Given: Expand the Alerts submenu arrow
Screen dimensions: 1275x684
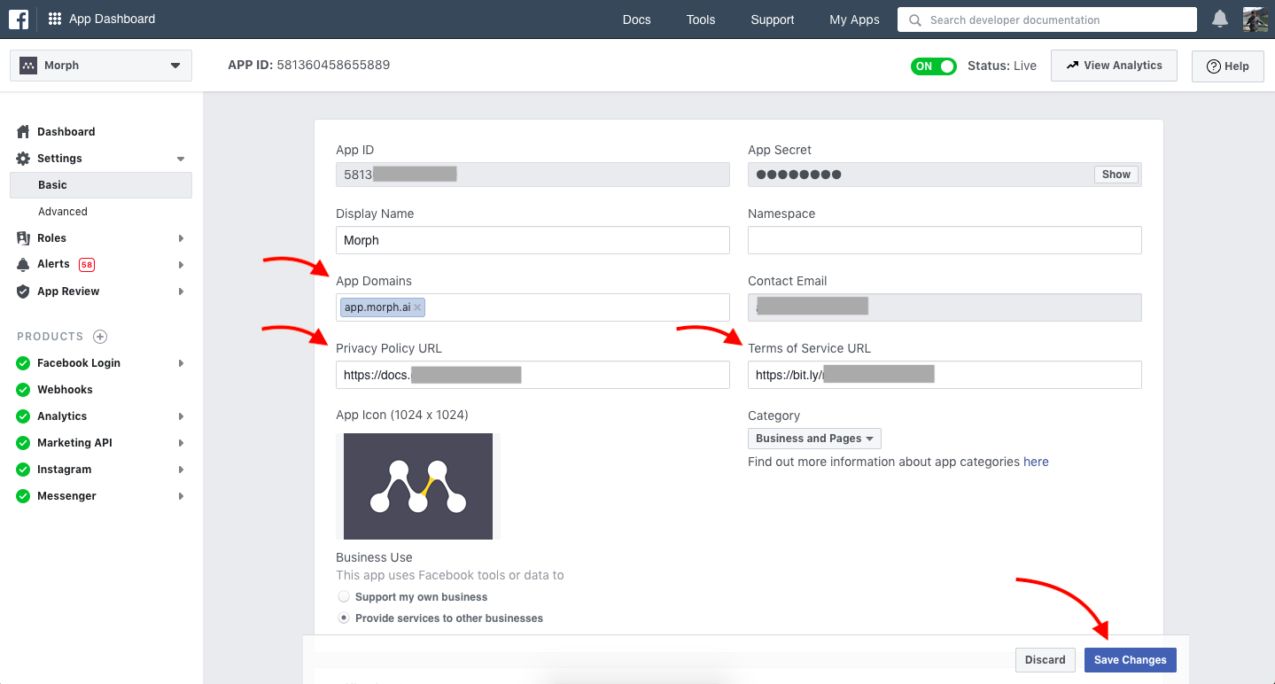Looking at the screenshot, I should click(x=181, y=265).
